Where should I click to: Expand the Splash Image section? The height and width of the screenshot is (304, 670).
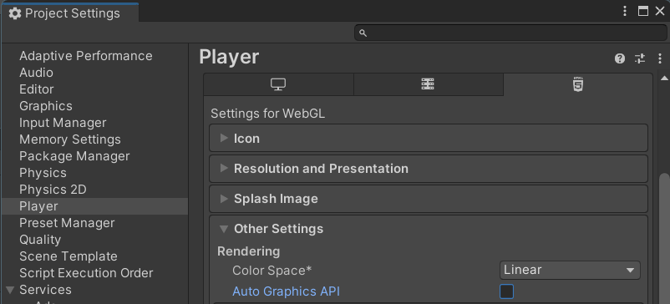coord(429,199)
